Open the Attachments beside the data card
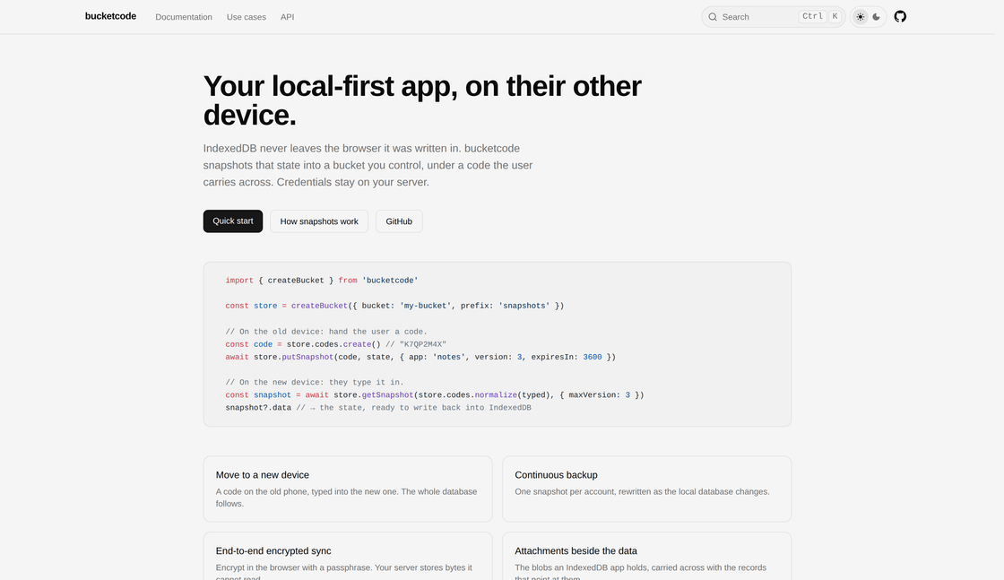The height and width of the screenshot is (580, 1004). tap(646, 556)
